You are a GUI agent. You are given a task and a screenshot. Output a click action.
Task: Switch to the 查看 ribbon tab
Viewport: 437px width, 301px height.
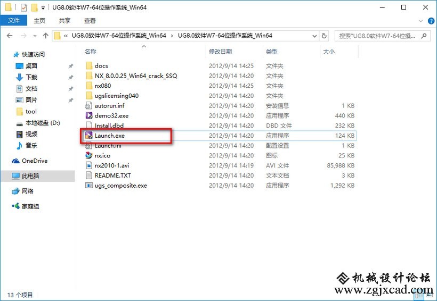90,21
